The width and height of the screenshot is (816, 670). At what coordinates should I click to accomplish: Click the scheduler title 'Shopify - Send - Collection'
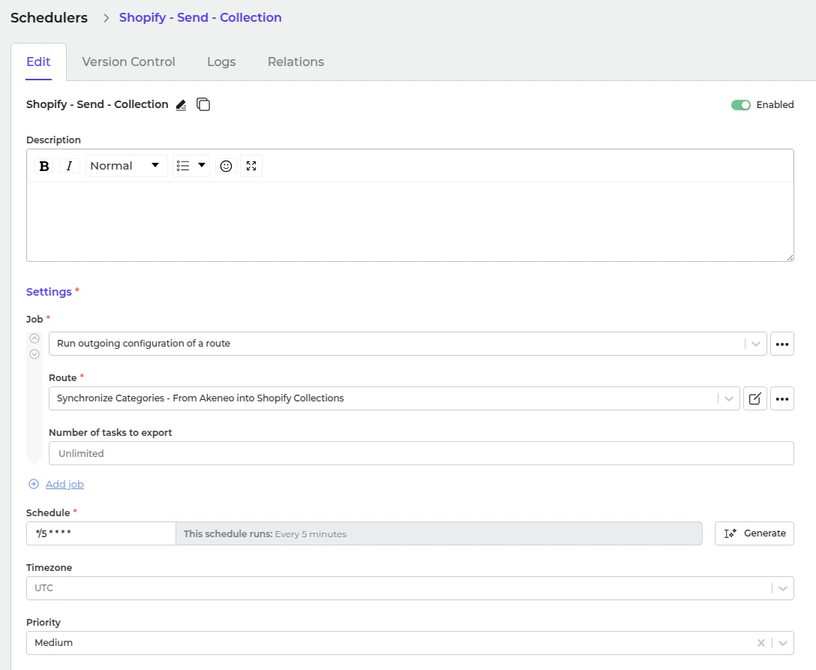click(97, 104)
